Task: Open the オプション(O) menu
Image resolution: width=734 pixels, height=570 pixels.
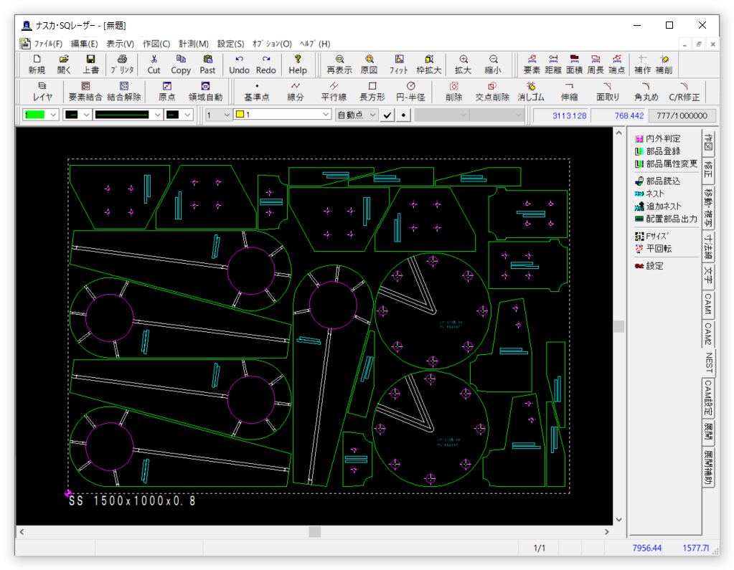Action: pyautogui.click(x=272, y=44)
